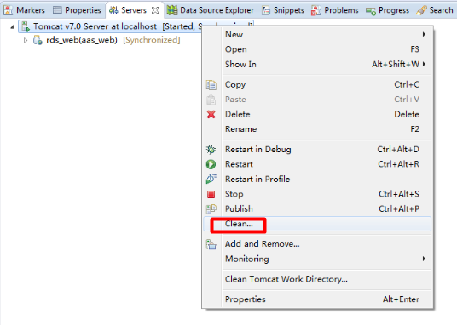This screenshot has height=325, width=457.
Task: Click the Search tab icon
Action: coord(421,10)
